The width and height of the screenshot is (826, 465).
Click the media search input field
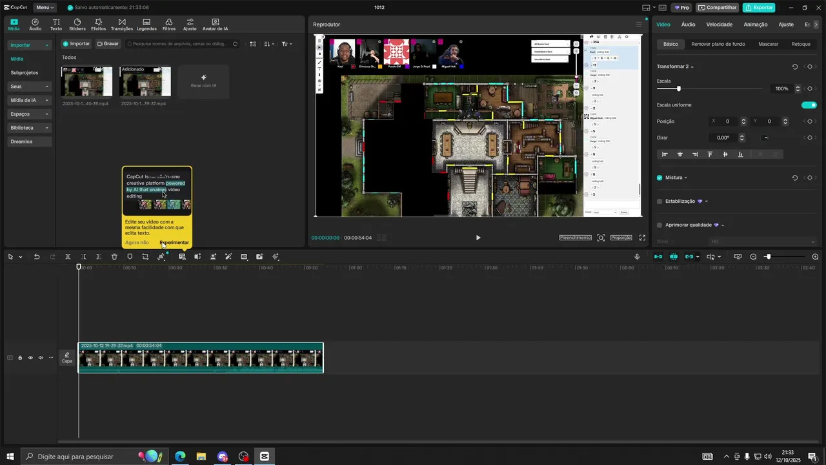(x=182, y=44)
